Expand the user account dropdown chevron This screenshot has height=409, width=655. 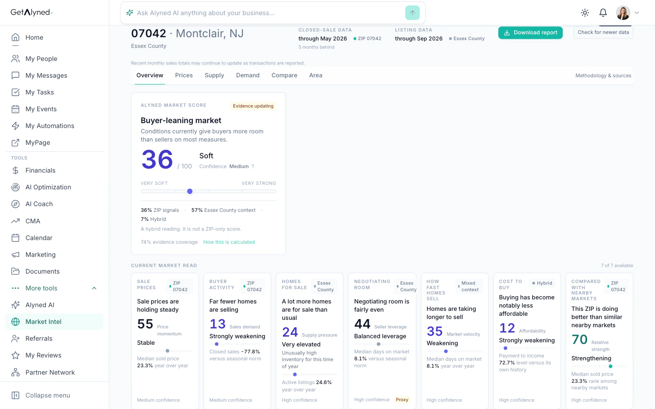tap(637, 13)
